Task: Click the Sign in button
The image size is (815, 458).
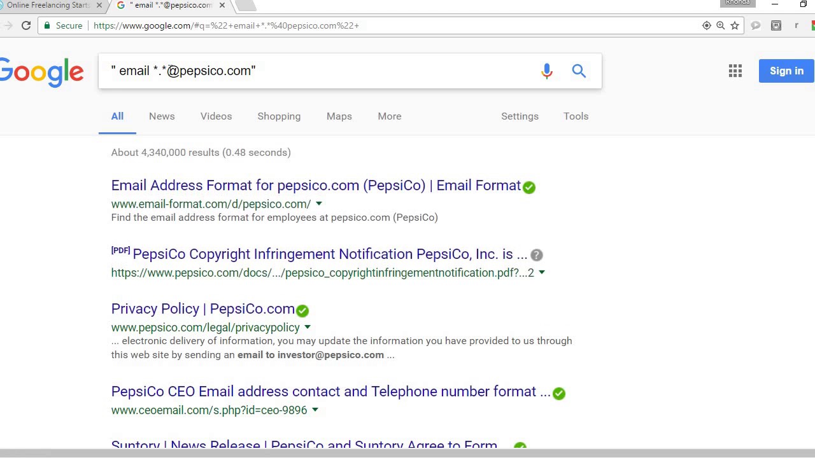Action: 786,71
